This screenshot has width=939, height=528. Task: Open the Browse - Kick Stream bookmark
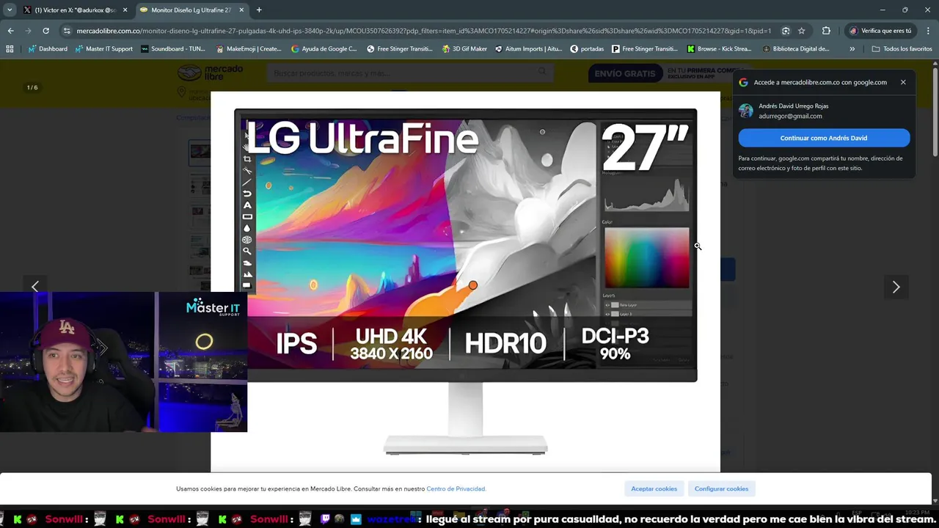pyautogui.click(x=719, y=49)
